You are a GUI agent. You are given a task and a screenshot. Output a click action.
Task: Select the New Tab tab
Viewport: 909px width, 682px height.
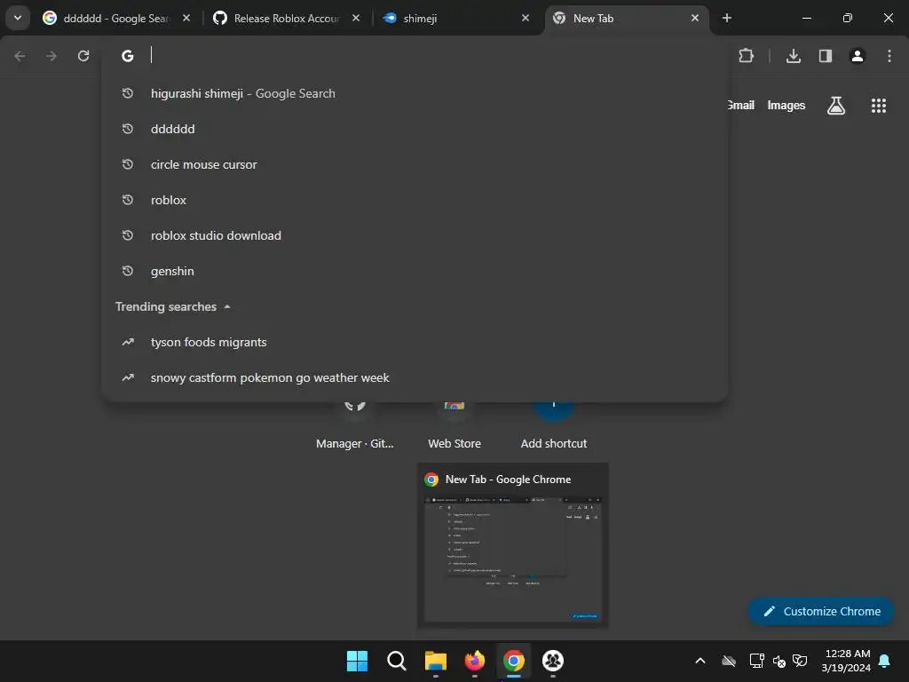[627, 19]
